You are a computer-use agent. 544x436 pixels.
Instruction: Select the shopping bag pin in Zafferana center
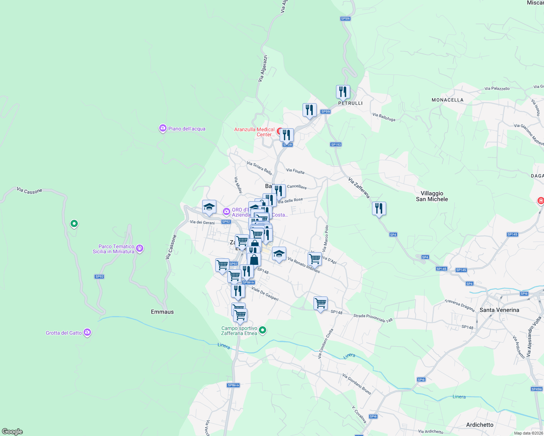coord(254,259)
